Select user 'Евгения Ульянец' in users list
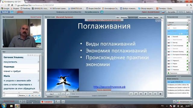This screenshot has width=193, height=108. pyautogui.click(x=178, y=52)
